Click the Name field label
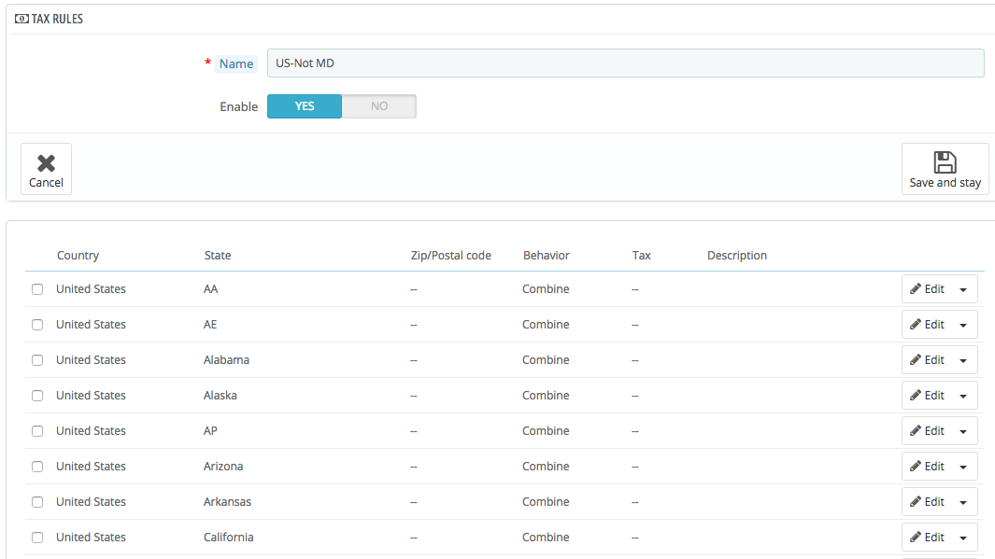 coord(236,64)
